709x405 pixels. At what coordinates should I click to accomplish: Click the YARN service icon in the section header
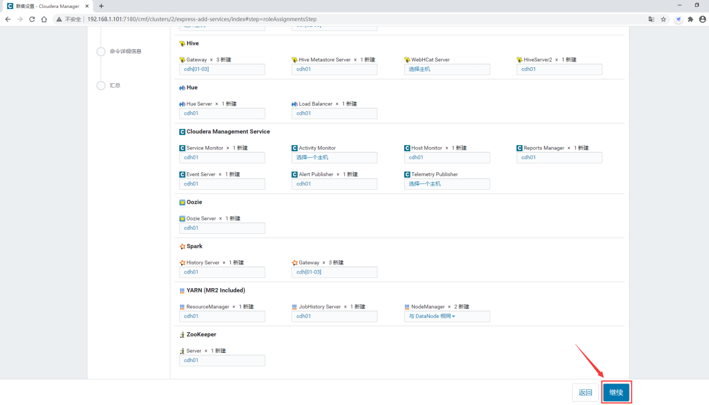[x=182, y=291]
